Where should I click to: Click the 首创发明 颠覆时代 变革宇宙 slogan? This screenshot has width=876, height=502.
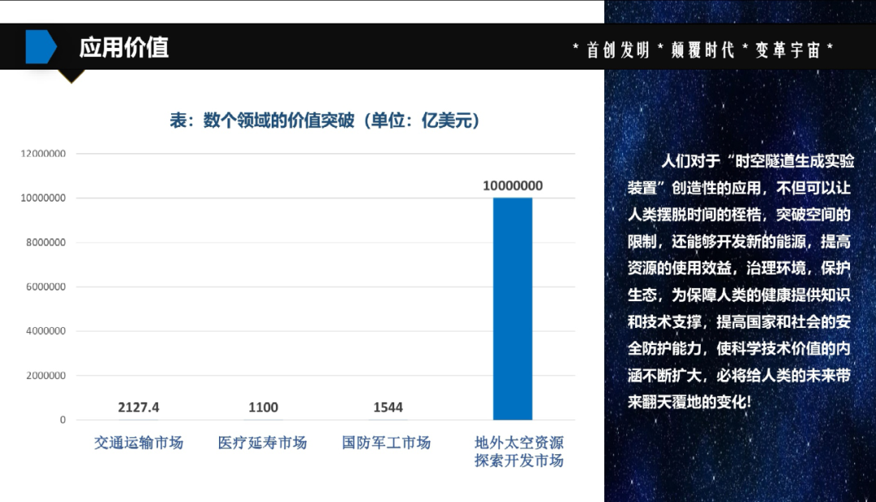(702, 49)
